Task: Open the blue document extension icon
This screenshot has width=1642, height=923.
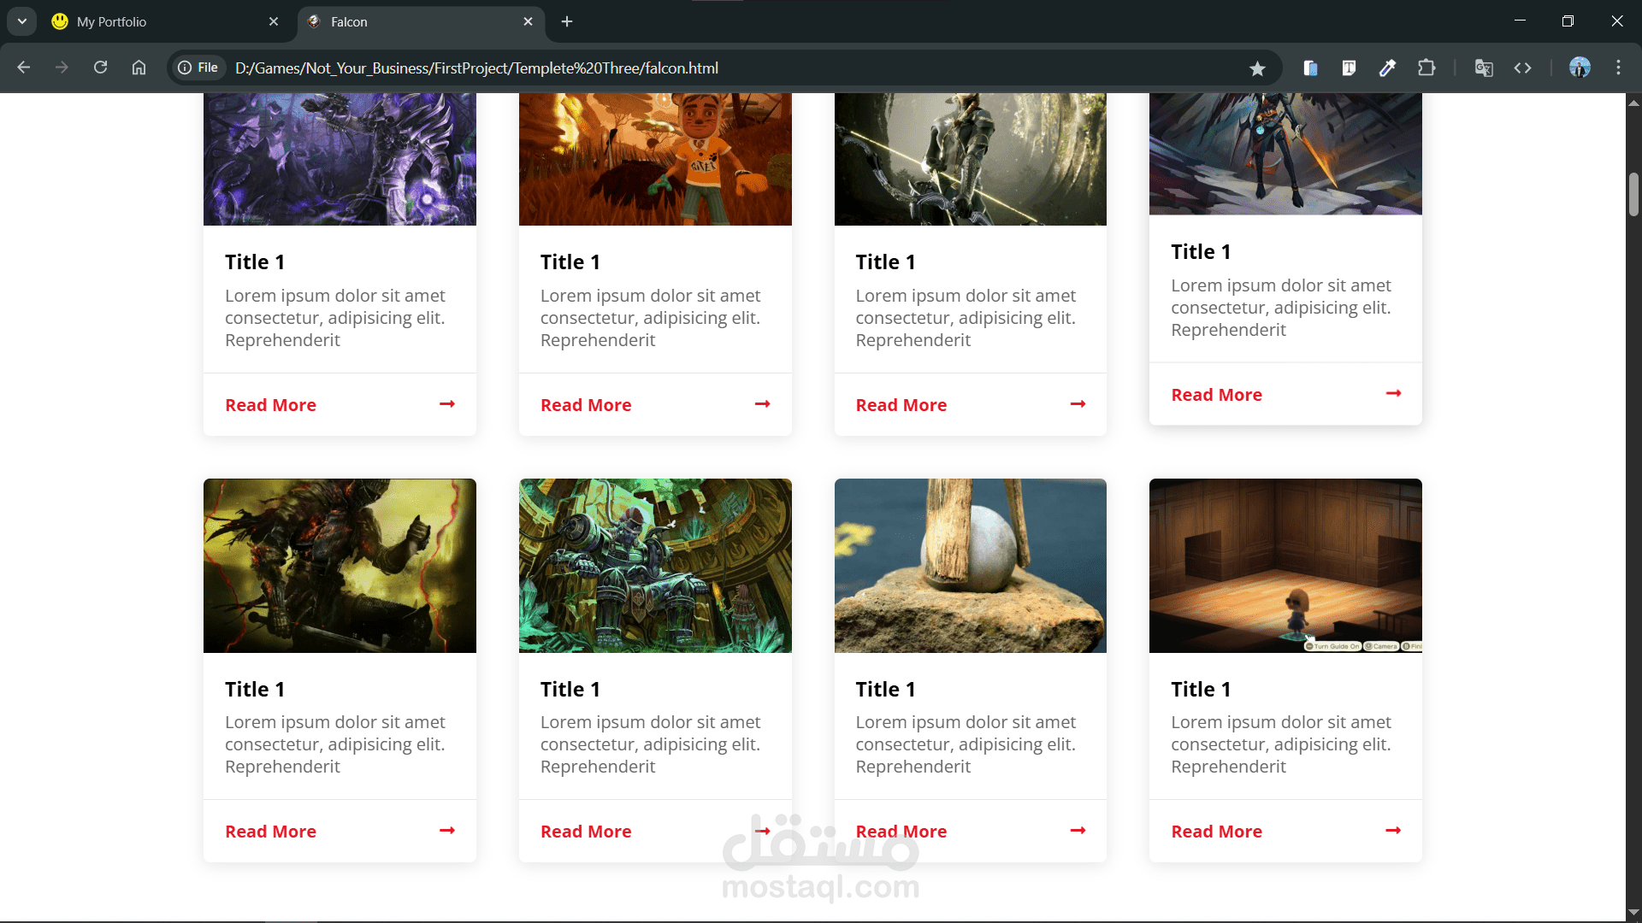Action: (x=1310, y=68)
